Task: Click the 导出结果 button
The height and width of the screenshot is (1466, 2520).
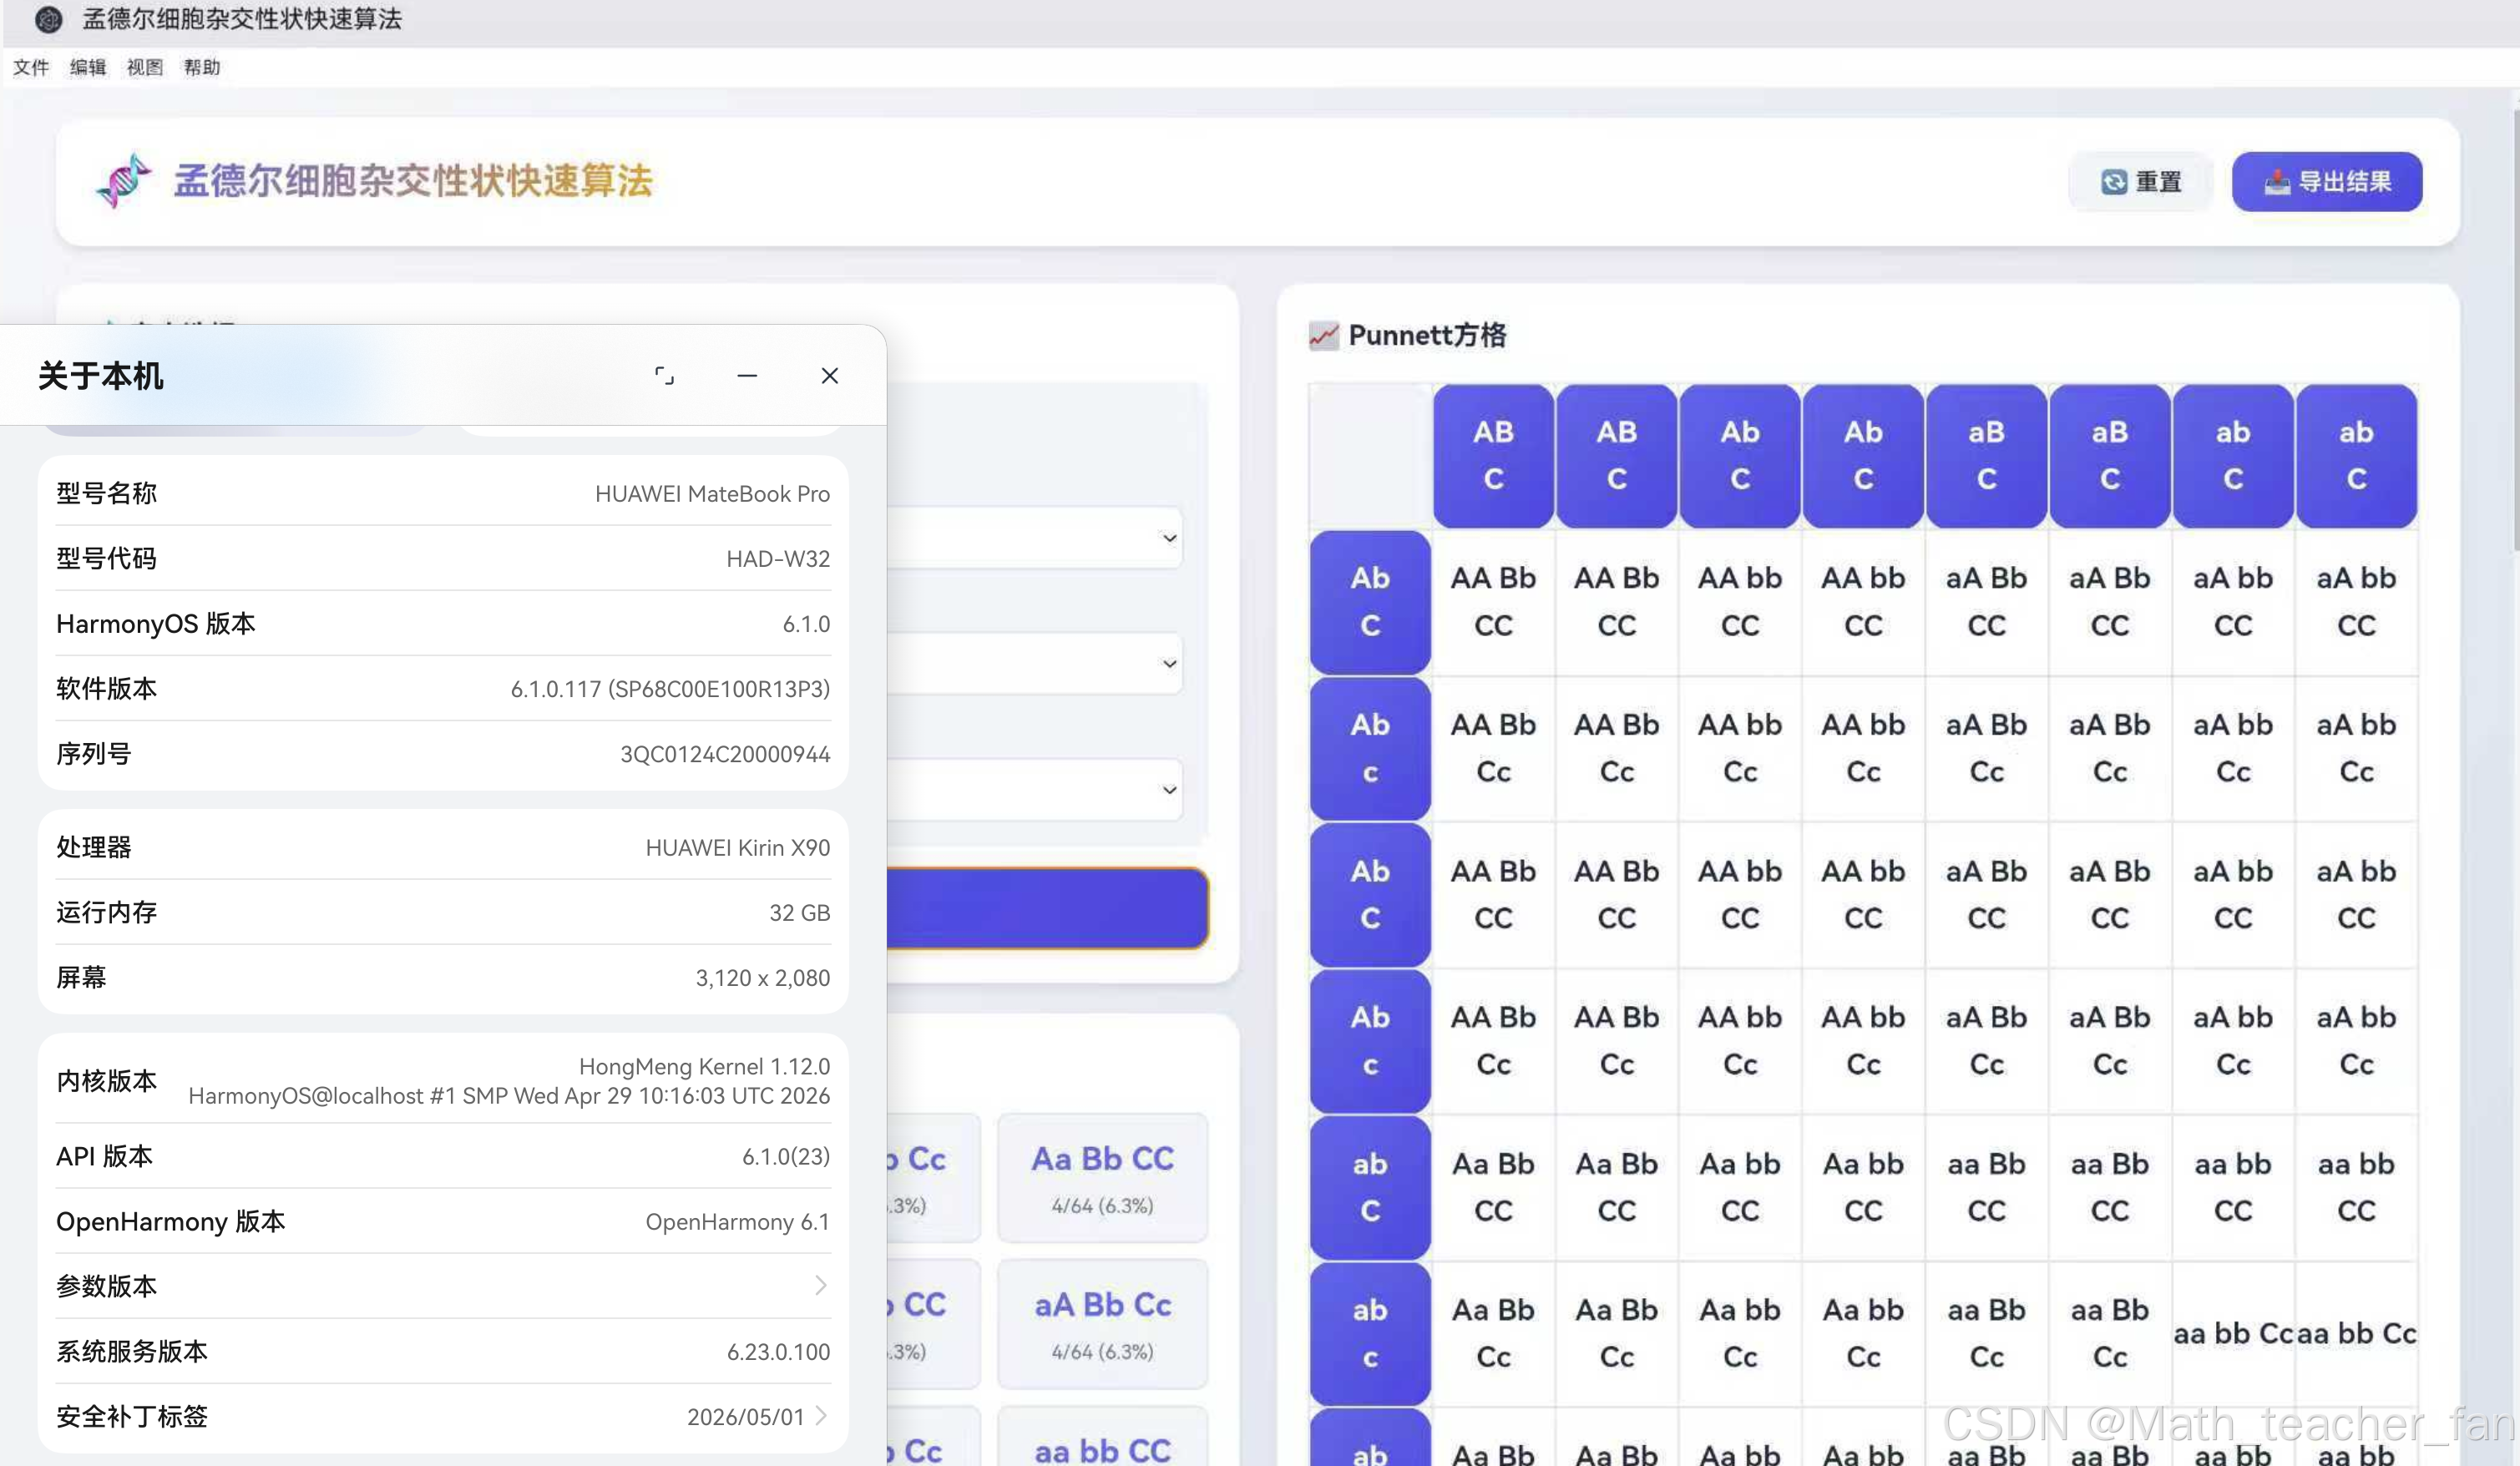Action: [x=2327, y=182]
